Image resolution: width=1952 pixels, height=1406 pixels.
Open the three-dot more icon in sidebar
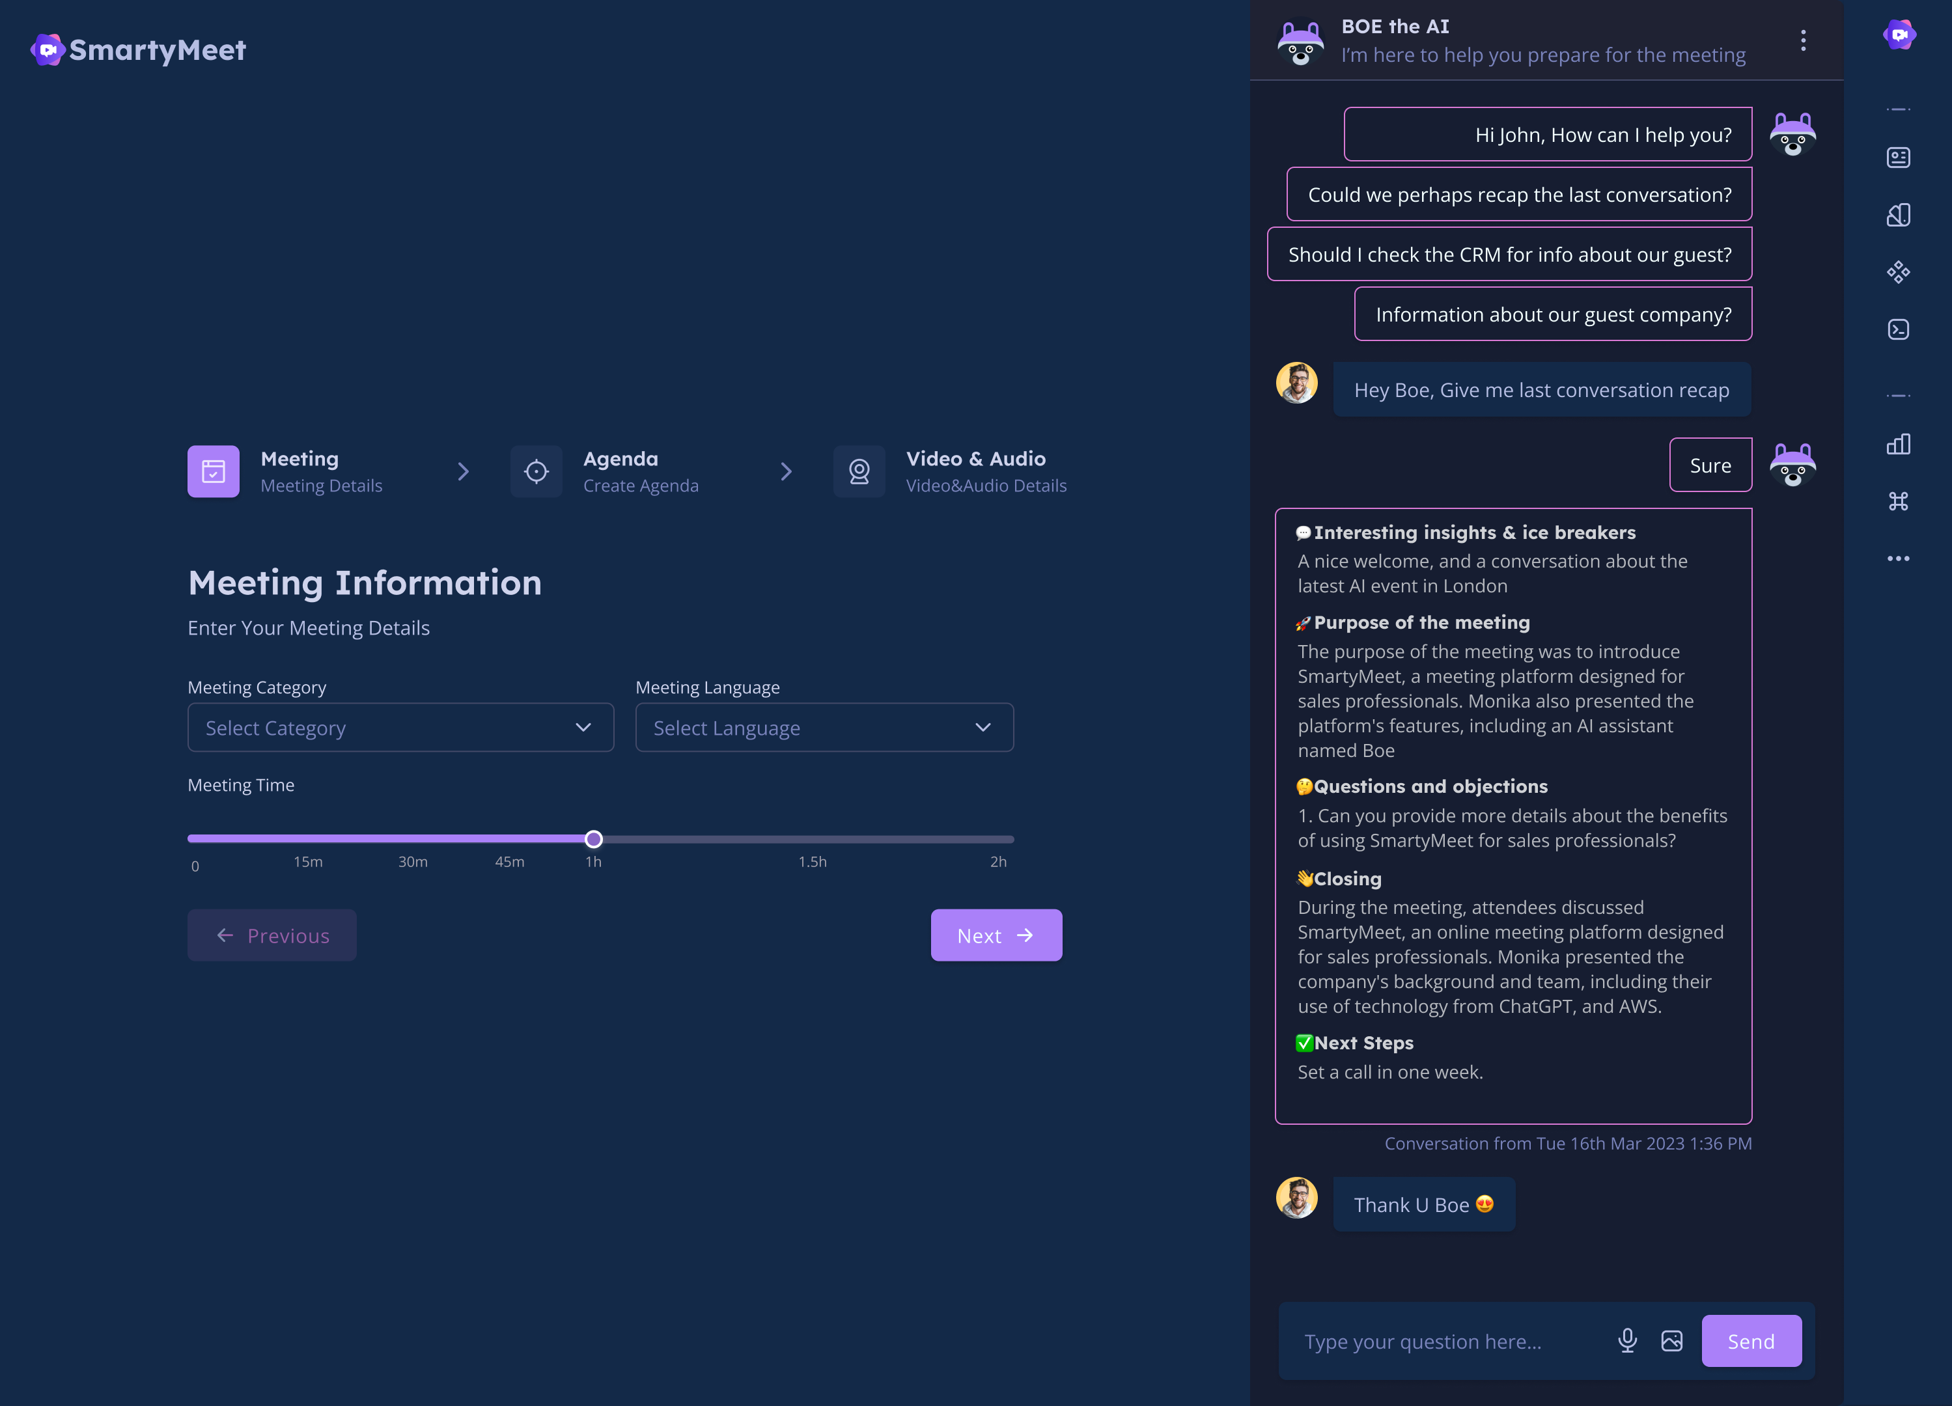coord(1898,558)
